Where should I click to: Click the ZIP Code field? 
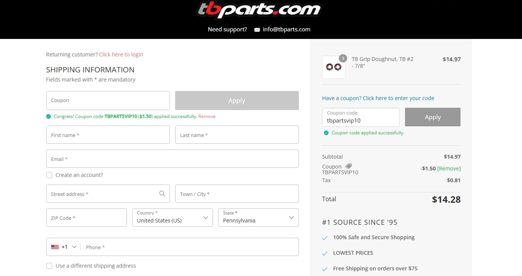[x=86, y=218]
